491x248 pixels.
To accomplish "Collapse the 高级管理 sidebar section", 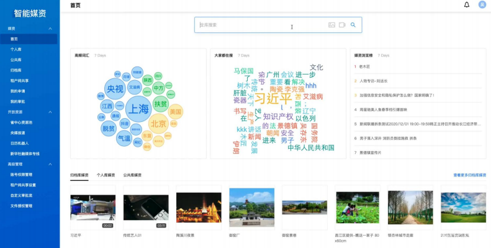I will [x=50, y=164].
